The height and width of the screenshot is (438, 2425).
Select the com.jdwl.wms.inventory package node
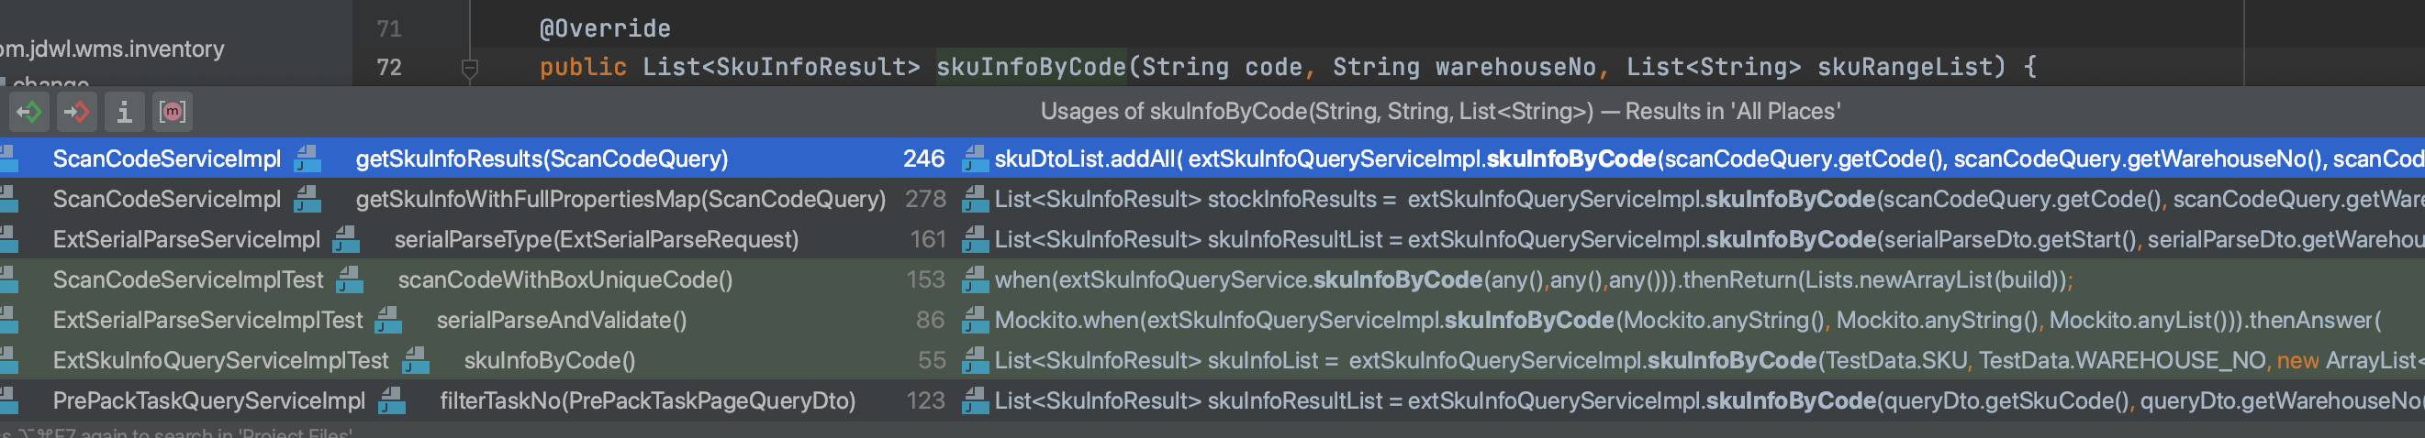coord(113,49)
